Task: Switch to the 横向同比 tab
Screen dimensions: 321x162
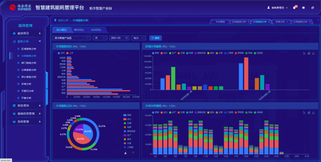Action: coord(78,29)
